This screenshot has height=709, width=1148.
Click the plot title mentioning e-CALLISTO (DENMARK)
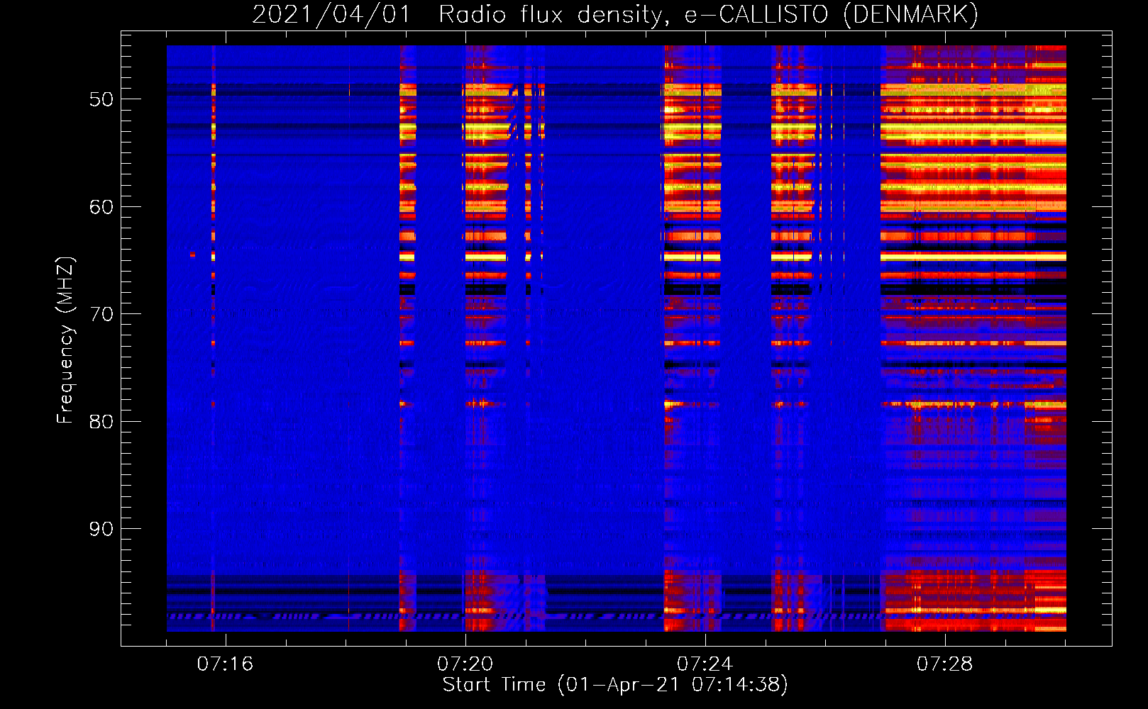(x=615, y=15)
